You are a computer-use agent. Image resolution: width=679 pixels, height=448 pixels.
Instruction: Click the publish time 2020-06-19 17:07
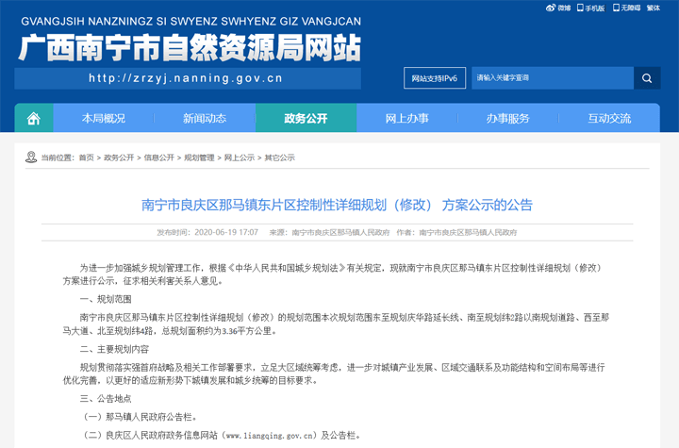226,232
